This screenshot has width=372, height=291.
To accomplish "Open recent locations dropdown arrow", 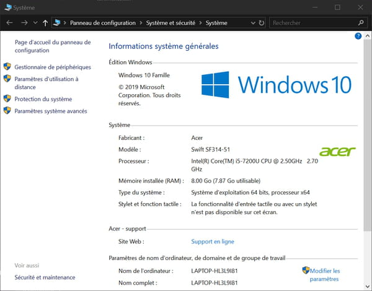I will pos(35,22).
